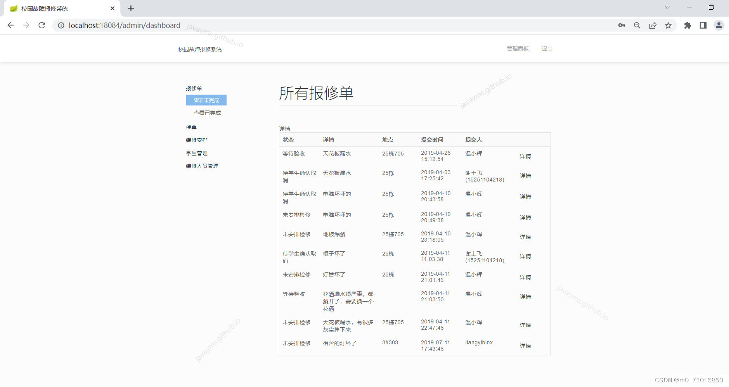The image size is (729, 387).
Task: Share this page using the share icon
Action: pos(653,25)
